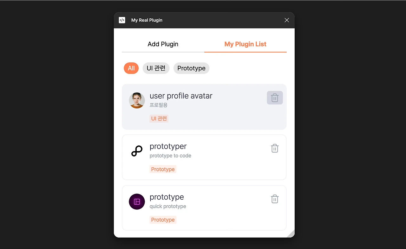The width and height of the screenshot is (406, 249).
Task: Click the purple prototype layout icon
Action: (137, 201)
